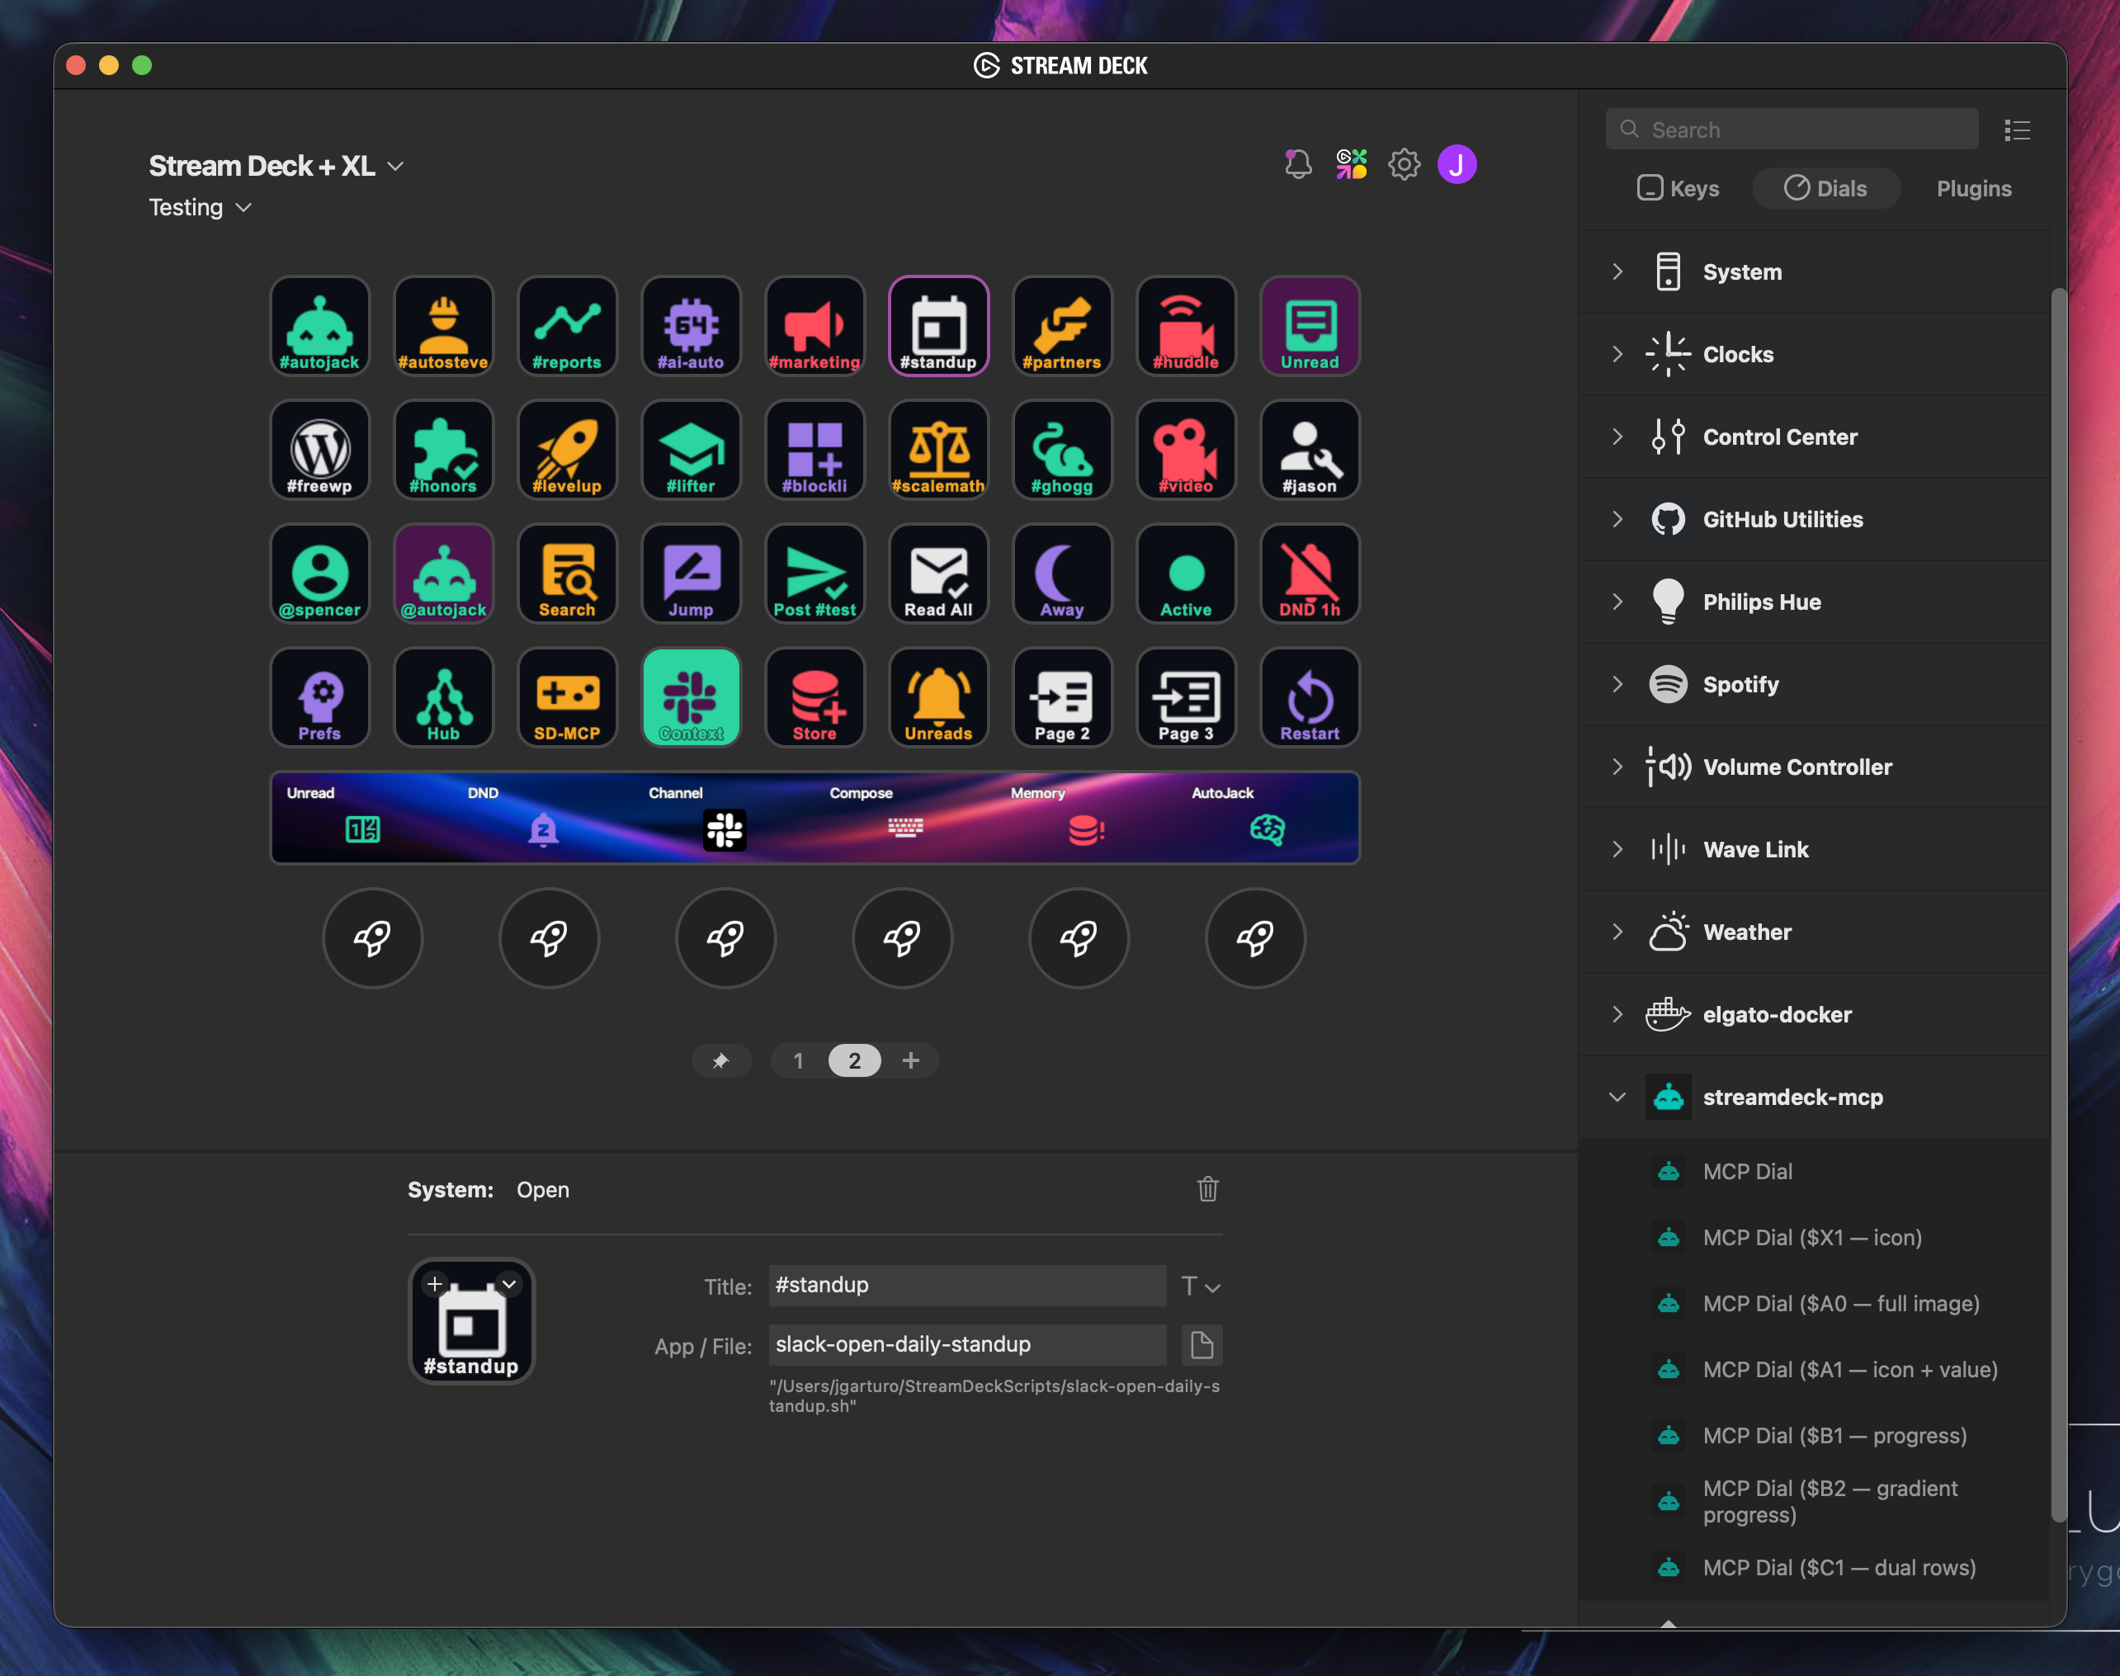Click the J user profile avatar

1457,164
